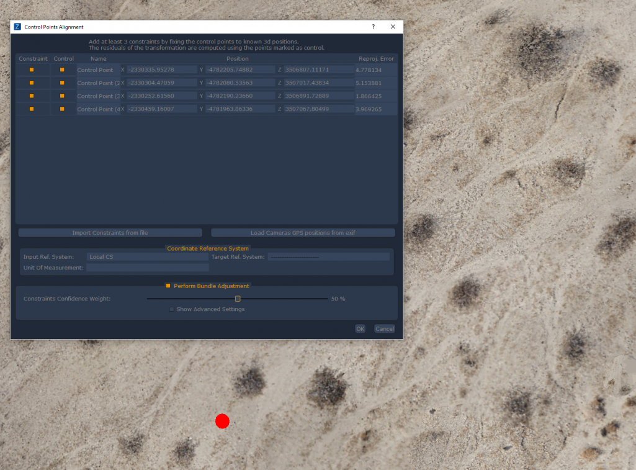Viewport: 636px width, 470px height.
Task: Close the Control Points Alignment dialog
Action: [393, 27]
